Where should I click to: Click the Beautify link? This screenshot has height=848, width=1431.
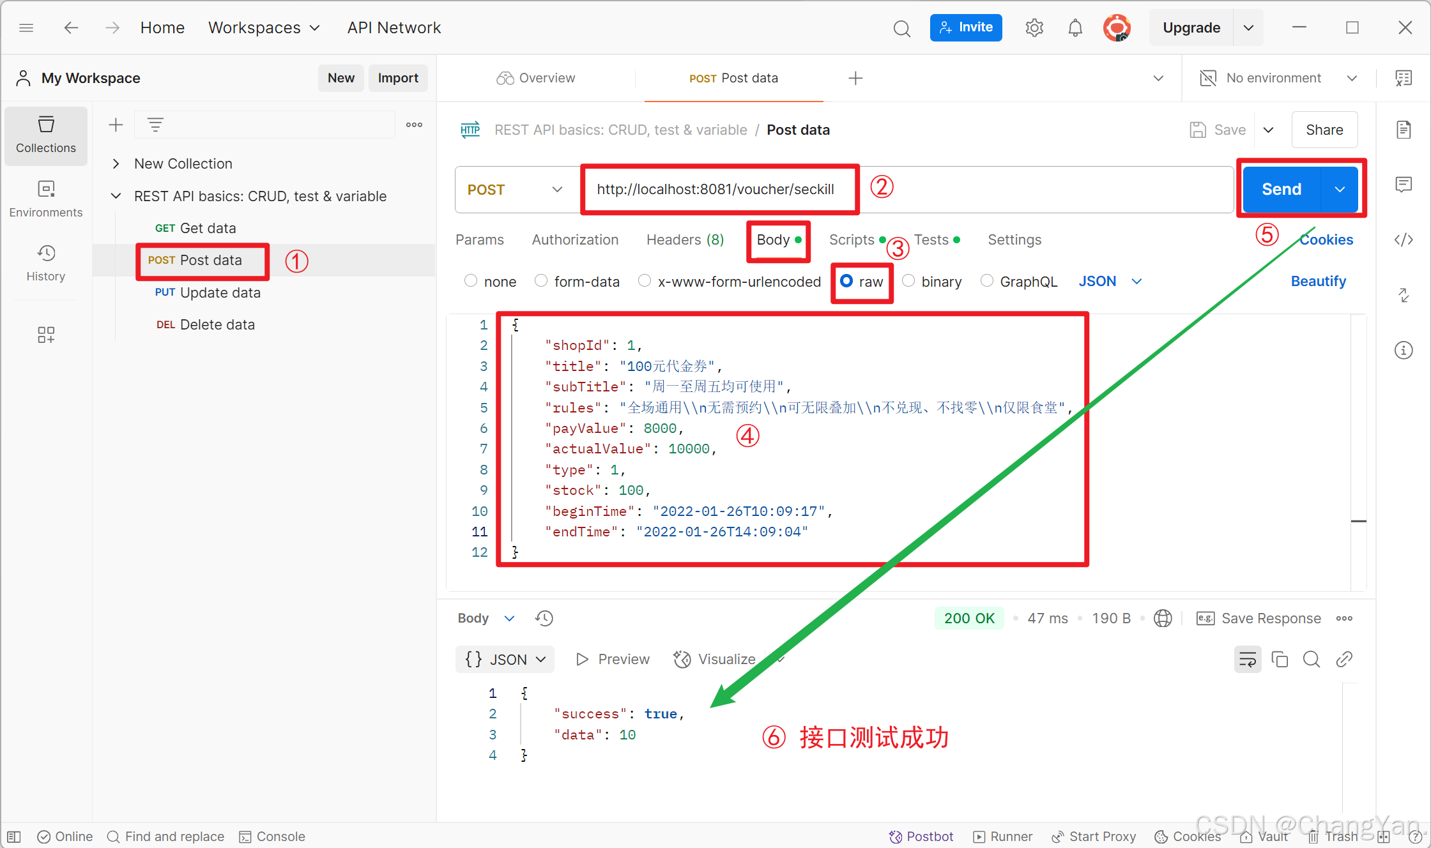click(1318, 281)
